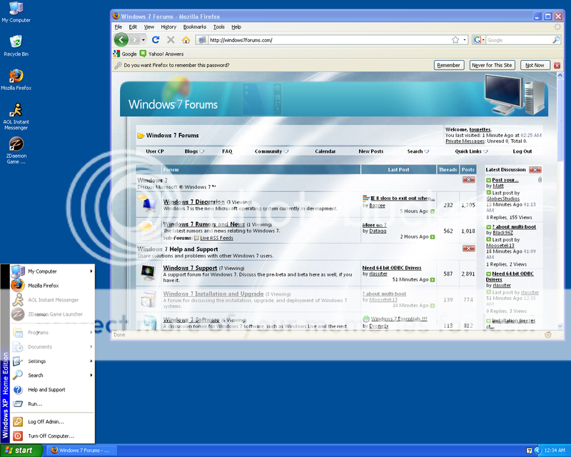Viewport: 571px width, 457px height.
Task: Open Windows 7 Discussion forum link
Action: click(x=193, y=202)
